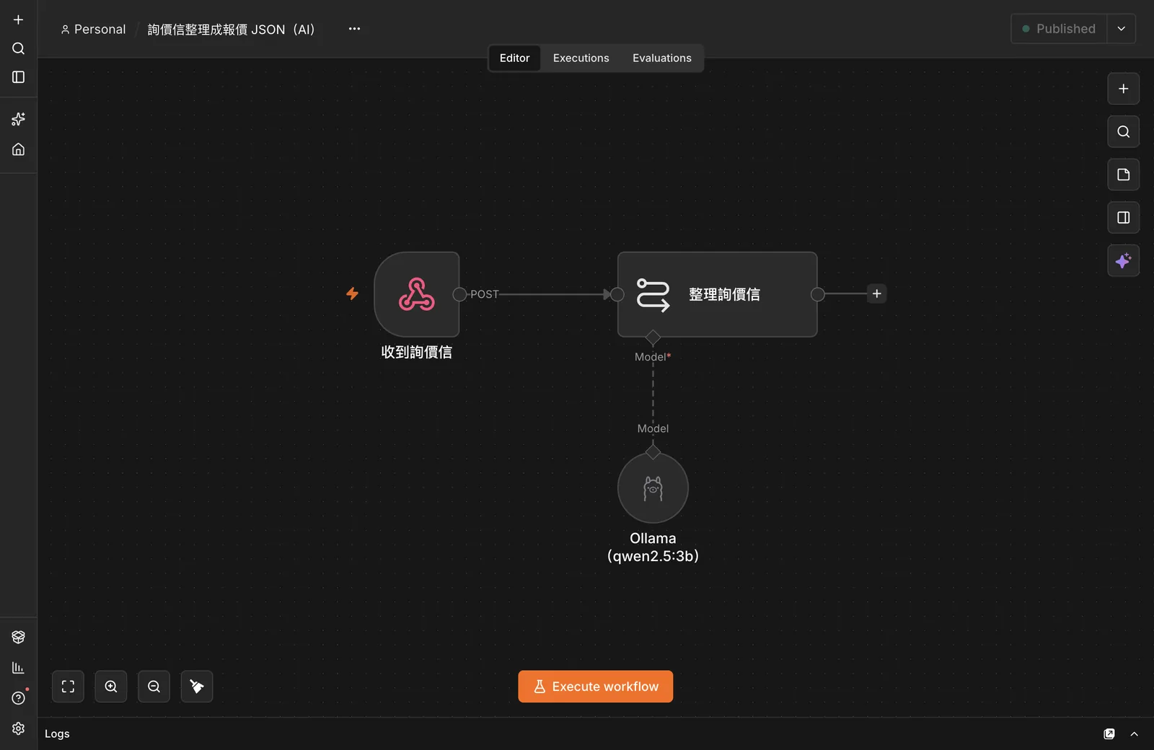
Task: Switch to the Executions tab
Action: (x=581, y=58)
